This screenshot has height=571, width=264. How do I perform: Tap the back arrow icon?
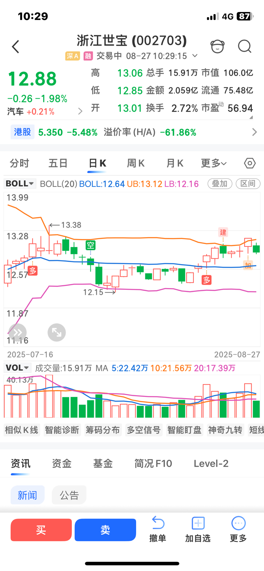(15, 47)
